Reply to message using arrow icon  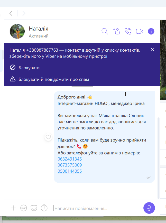pyautogui.click(x=149, y=178)
